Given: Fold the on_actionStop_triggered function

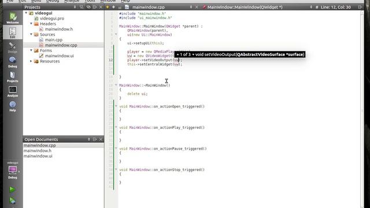Looking at the screenshot, I should click(116, 169).
